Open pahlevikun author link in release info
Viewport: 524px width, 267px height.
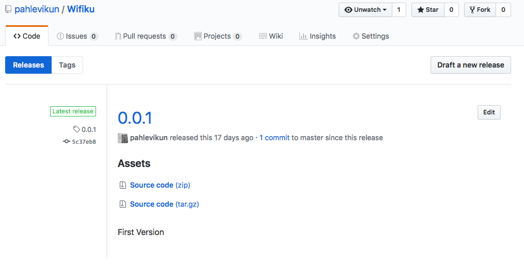tap(149, 138)
